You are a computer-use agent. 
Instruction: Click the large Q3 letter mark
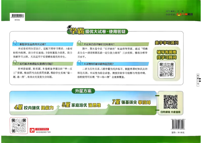point(16,63)
